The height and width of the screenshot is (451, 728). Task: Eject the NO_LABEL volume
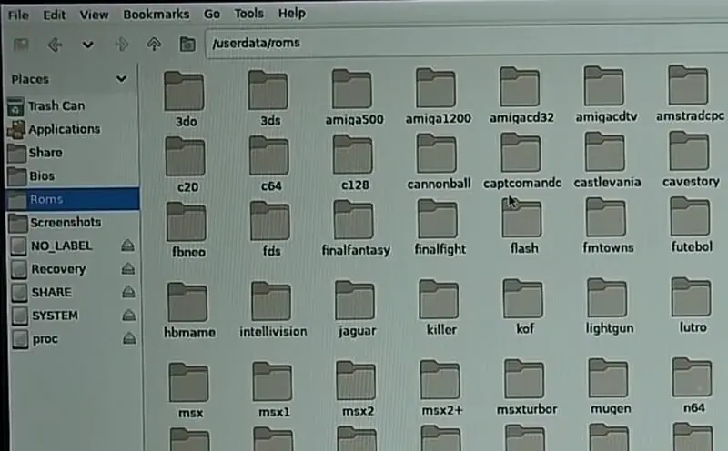tap(128, 246)
